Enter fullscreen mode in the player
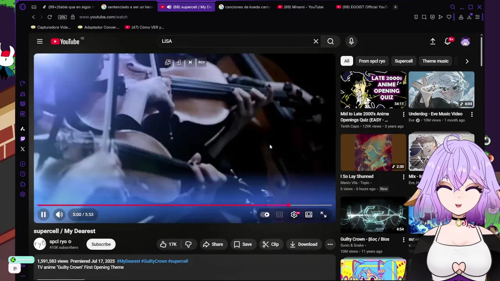Viewport: 500px width, 281px height. click(323, 214)
